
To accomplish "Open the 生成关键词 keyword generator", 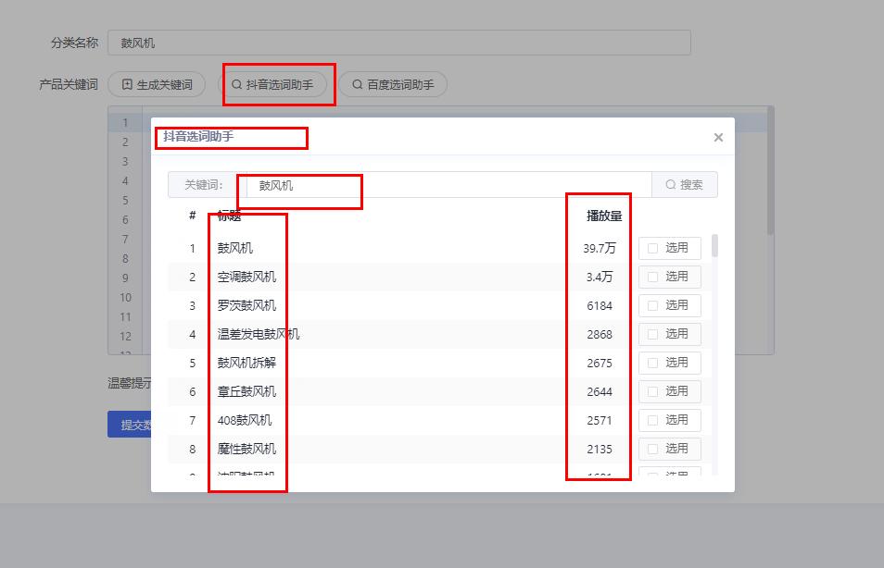I will pyautogui.click(x=157, y=83).
